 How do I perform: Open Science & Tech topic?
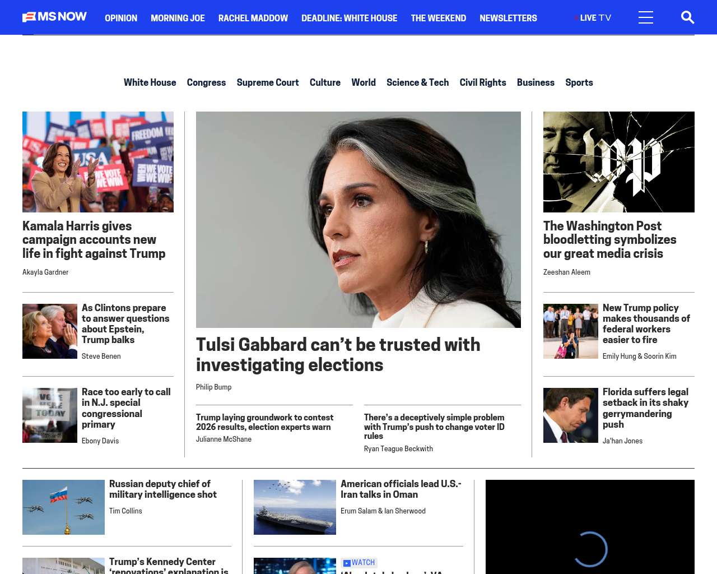tap(417, 82)
